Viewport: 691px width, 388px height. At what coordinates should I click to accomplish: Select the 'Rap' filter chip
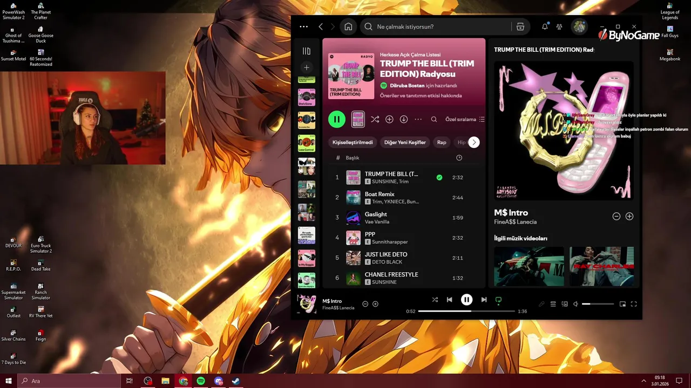click(442, 142)
